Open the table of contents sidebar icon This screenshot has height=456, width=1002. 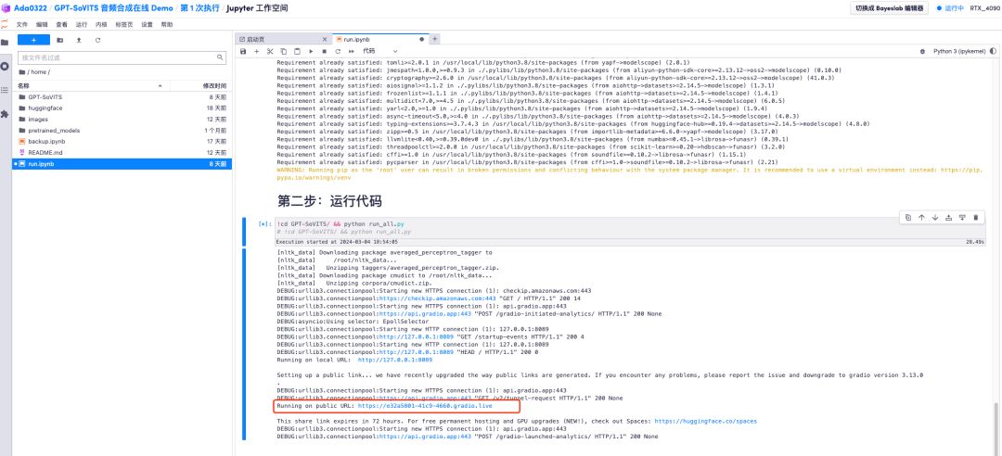[x=6, y=90]
